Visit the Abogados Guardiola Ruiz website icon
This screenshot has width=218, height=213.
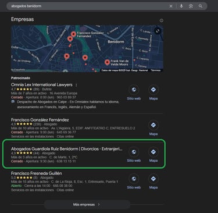pyautogui.click(x=134, y=152)
